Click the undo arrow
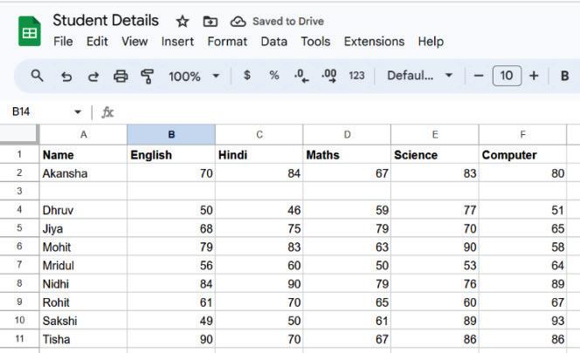This screenshot has width=580, height=353. (66, 76)
